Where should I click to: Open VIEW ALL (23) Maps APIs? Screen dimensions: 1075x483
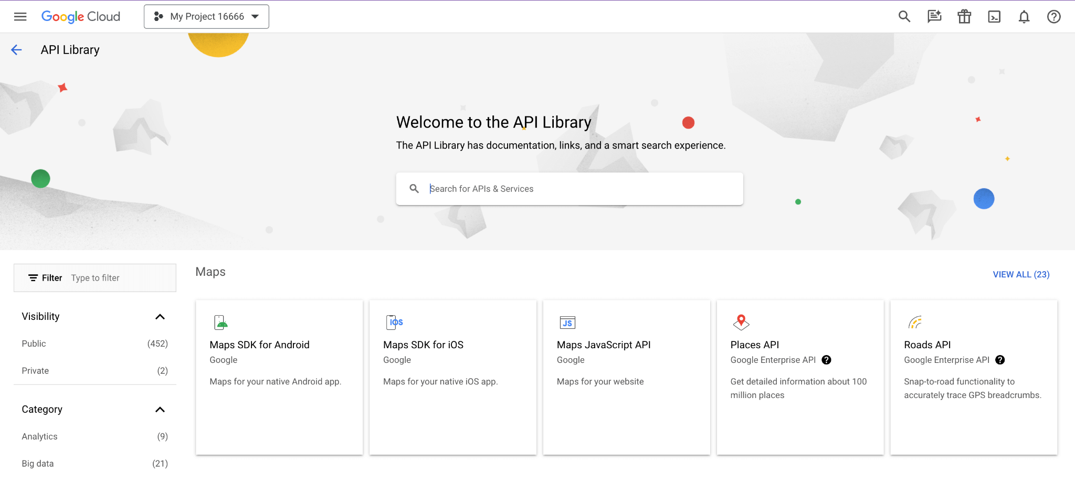[x=1021, y=275]
